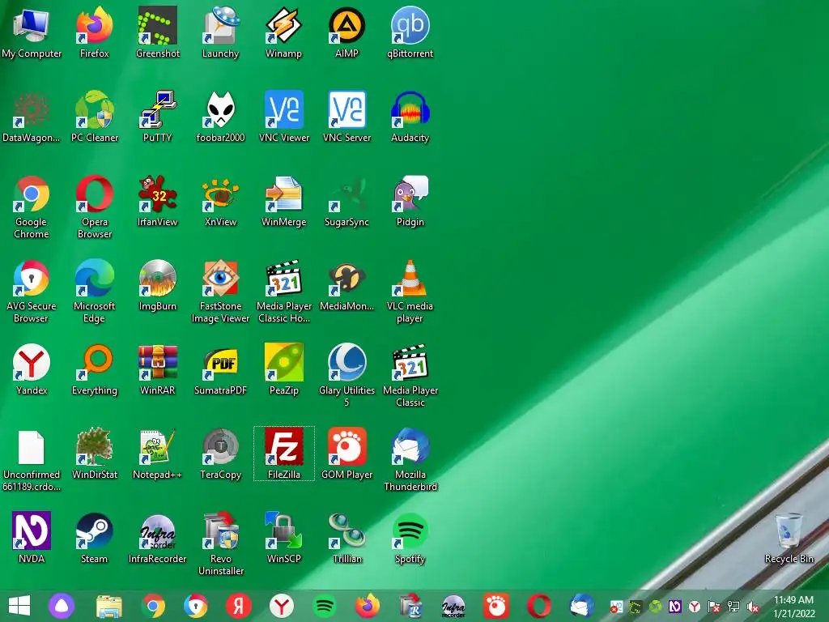
Task: Select the Notepad++ desktop shortcut
Action: tap(158, 454)
